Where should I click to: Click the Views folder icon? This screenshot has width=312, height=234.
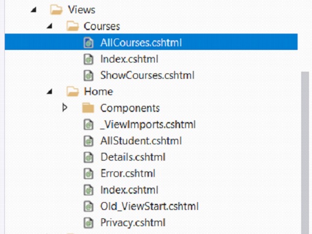point(56,10)
